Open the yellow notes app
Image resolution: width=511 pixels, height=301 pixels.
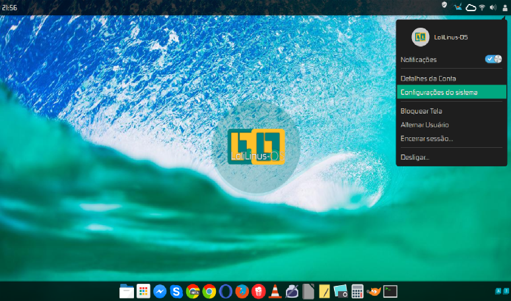[325, 292]
